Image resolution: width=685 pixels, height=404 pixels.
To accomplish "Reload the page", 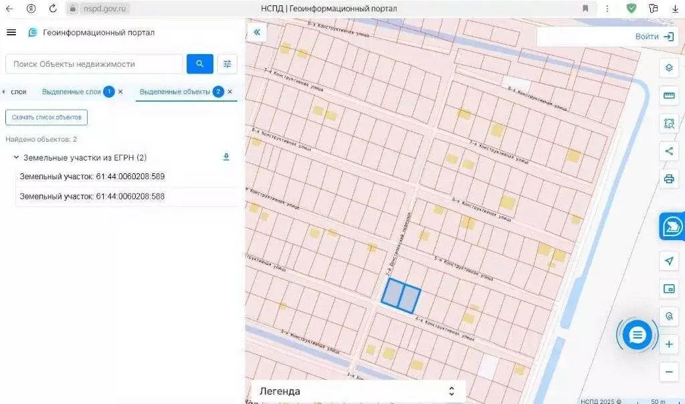I will click(x=53, y=8).
